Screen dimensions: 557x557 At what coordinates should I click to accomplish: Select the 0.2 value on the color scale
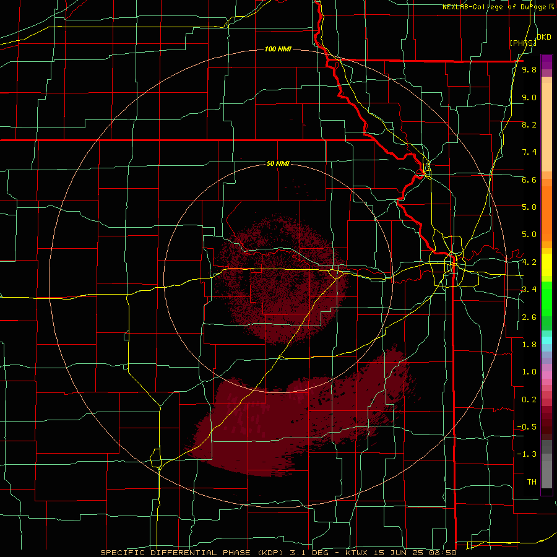click(529, 400)
